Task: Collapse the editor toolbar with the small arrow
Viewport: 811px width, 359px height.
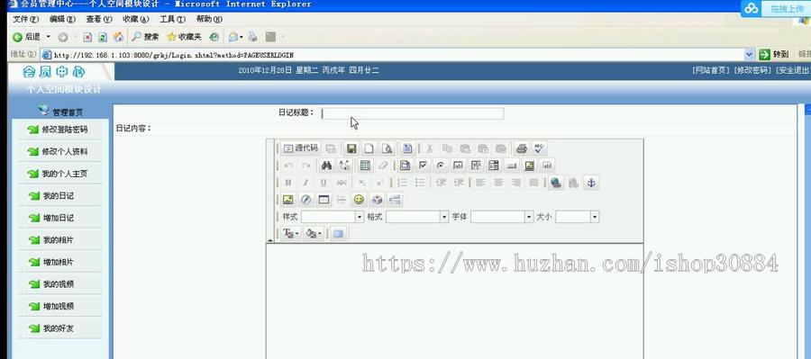Action: click(x=270, y=240)
